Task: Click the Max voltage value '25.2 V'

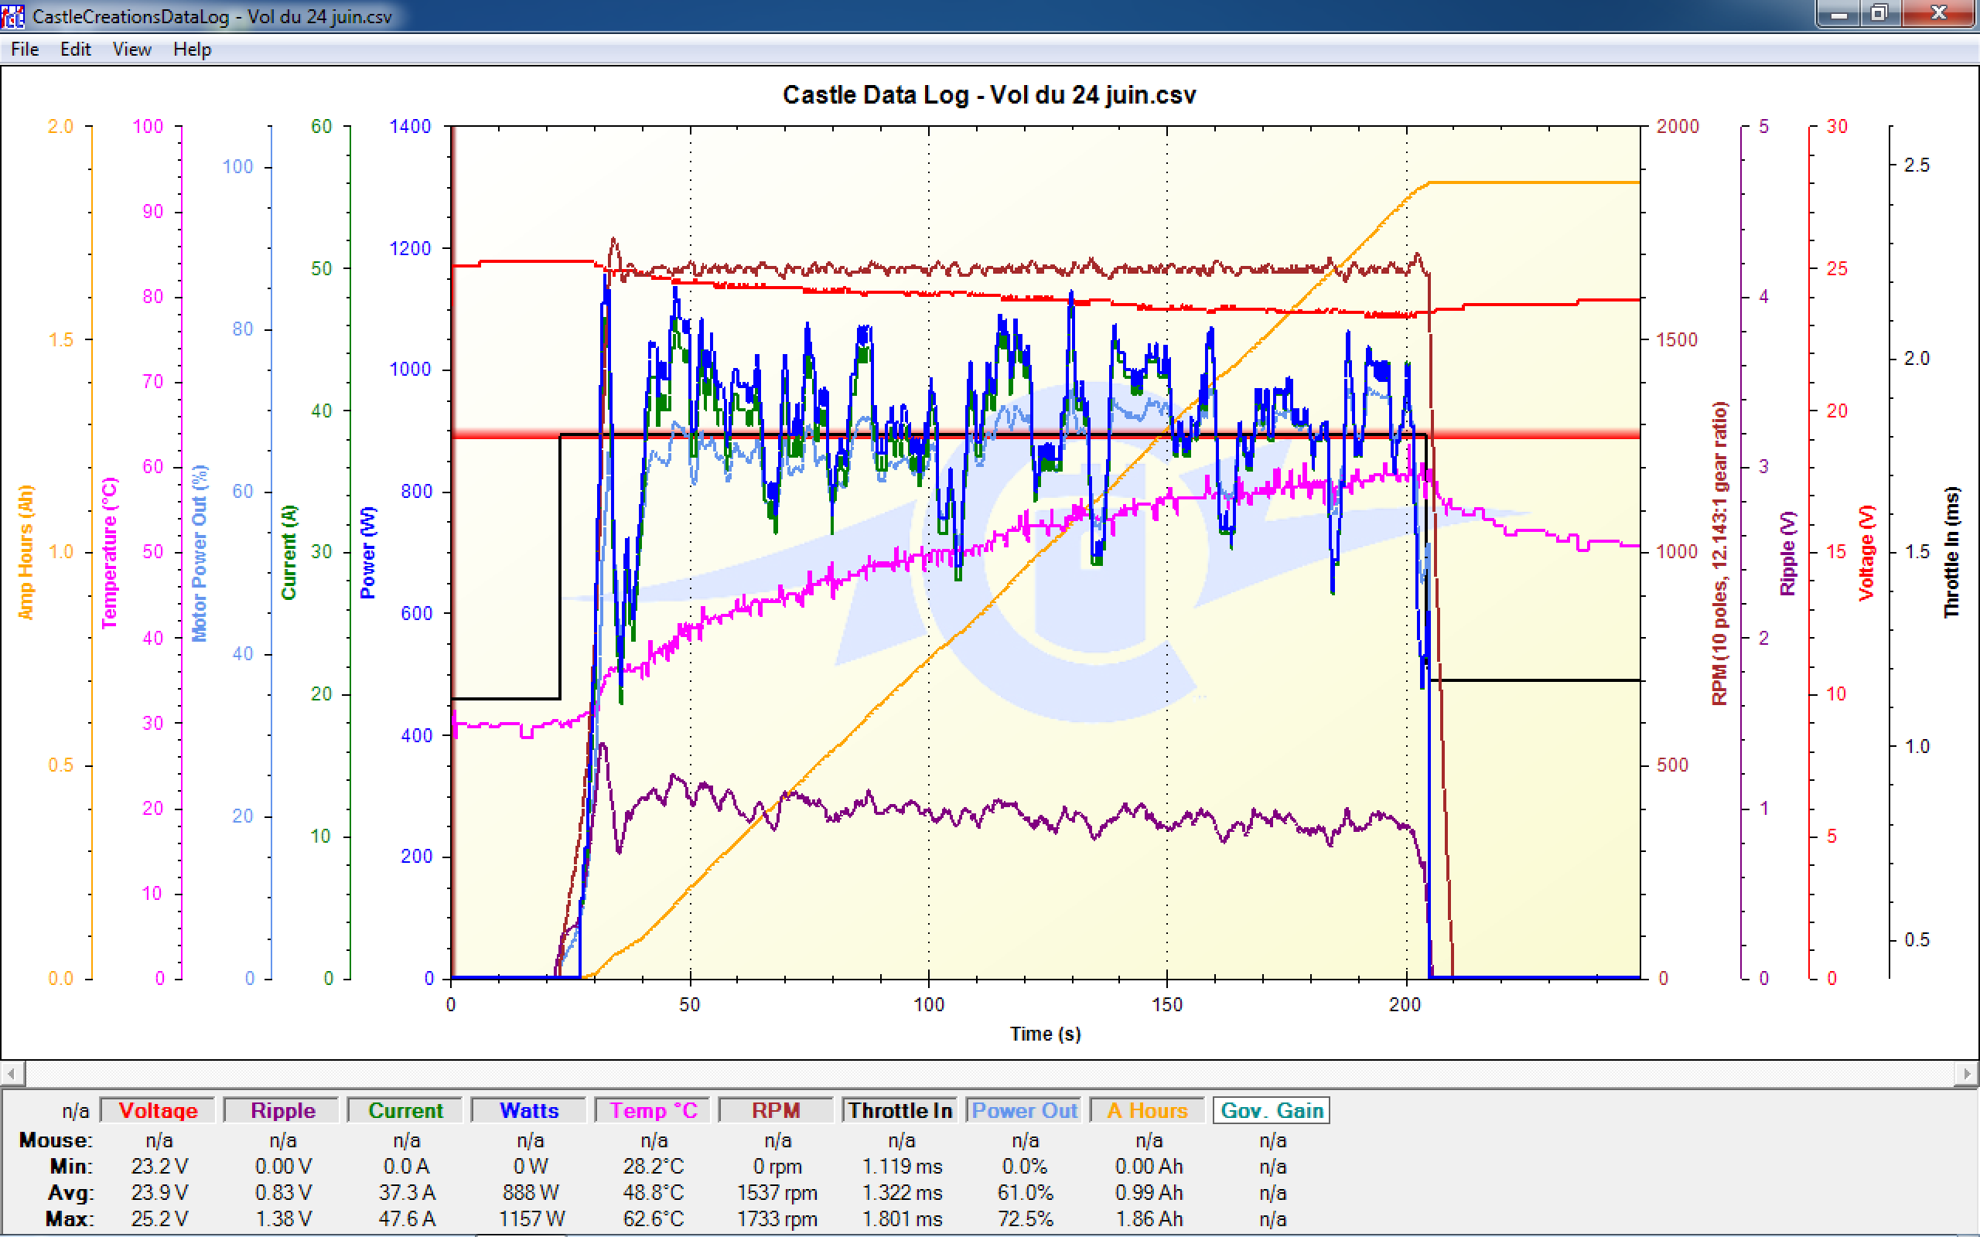Action: (x=159, y=1218)
